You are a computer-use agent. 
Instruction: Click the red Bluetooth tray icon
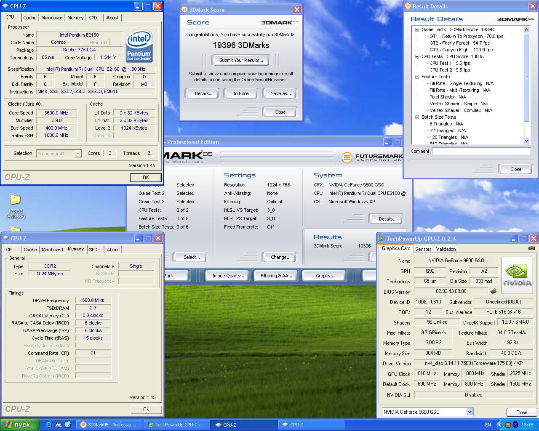click(x=515, y=425)
